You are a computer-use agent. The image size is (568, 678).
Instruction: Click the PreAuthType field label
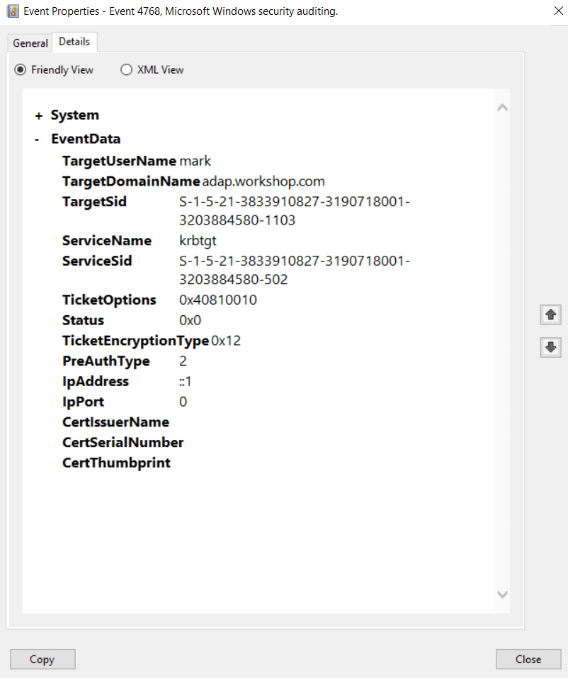(106, 361)
